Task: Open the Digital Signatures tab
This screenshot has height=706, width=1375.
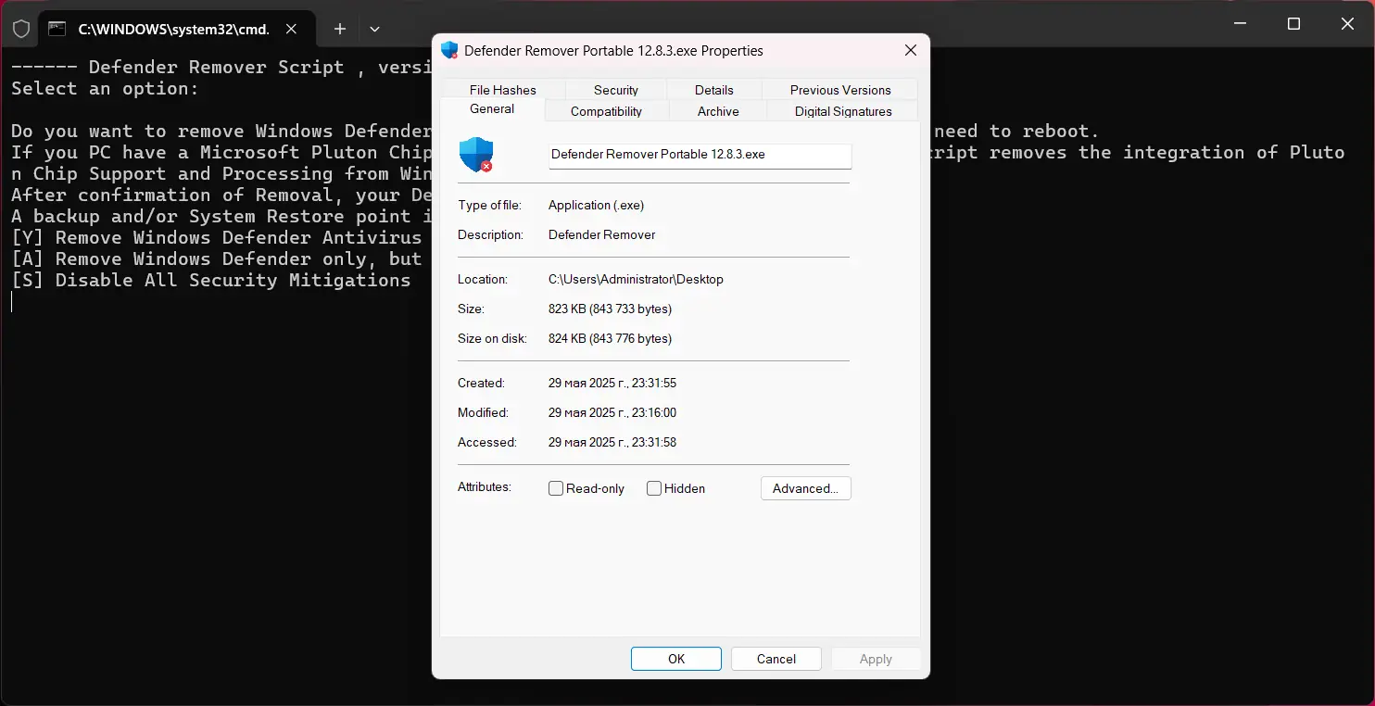Action: pos(843,111)
